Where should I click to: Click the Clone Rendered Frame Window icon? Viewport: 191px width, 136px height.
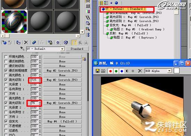(x=103, y=71)
